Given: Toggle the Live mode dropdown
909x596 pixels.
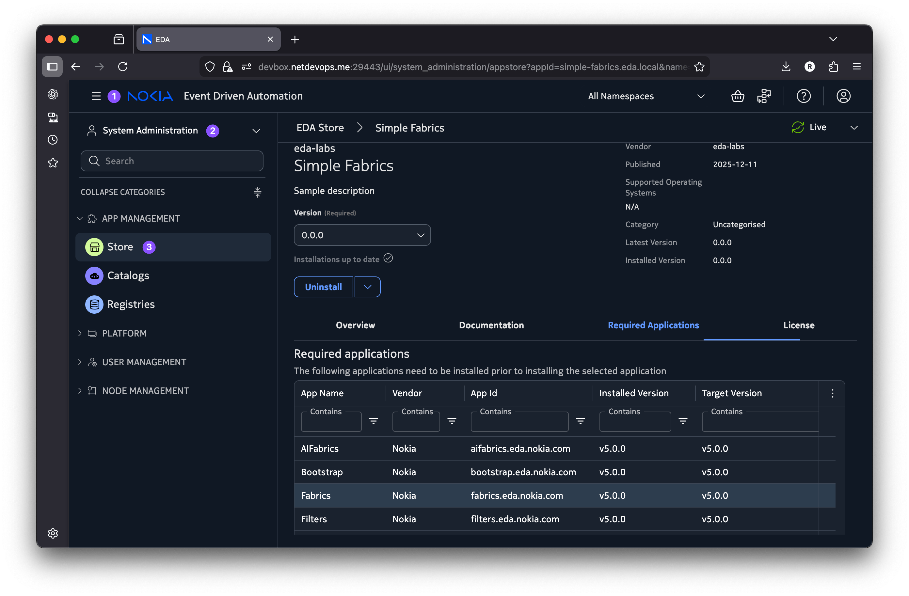Looking at the screenshot, I should 853,128.
